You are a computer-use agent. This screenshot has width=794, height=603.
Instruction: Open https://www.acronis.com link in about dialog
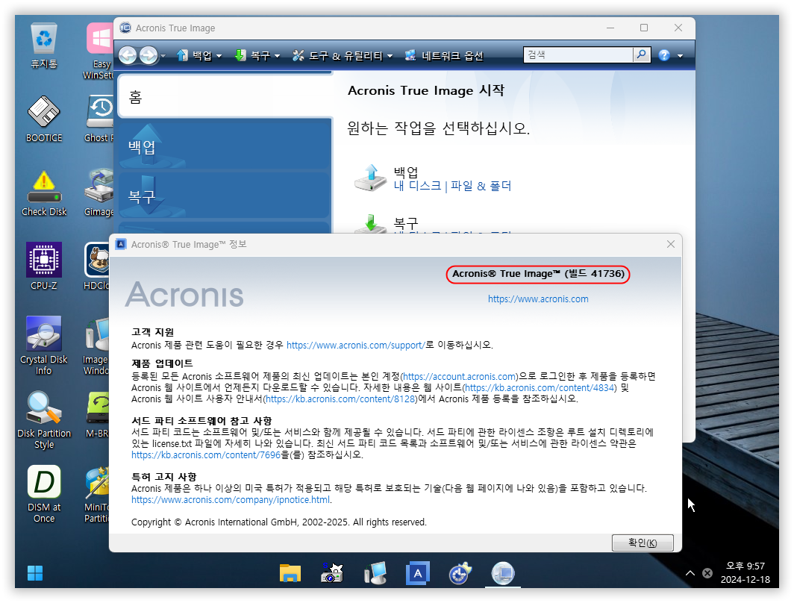coord(538,299)
